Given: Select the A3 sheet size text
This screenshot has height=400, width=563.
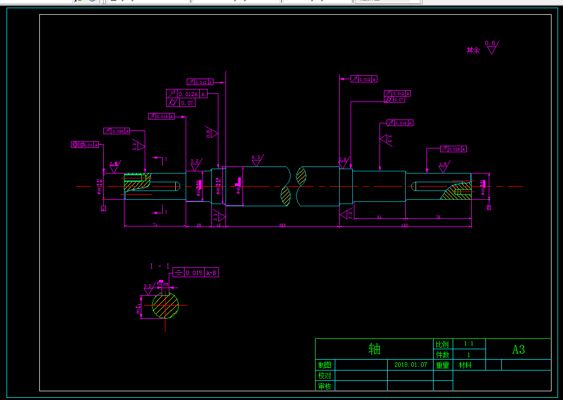Looking at the screenshot, I should [x=518, y=349].
